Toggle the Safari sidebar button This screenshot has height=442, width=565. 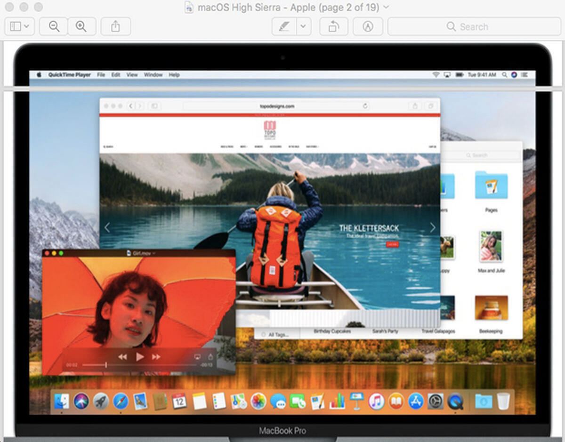coord(154,106)
